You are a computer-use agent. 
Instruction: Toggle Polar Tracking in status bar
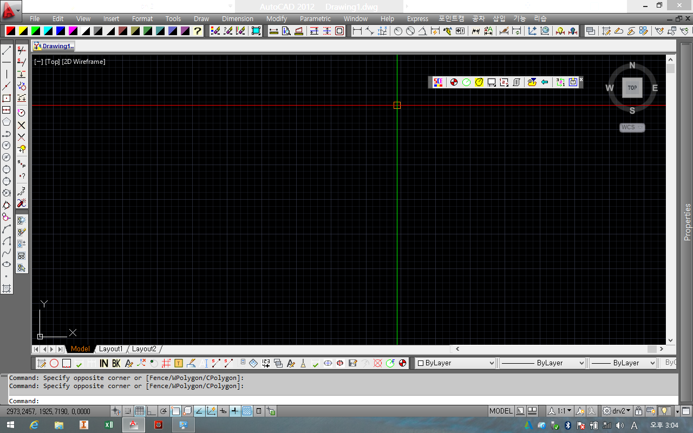click(164, 411)
